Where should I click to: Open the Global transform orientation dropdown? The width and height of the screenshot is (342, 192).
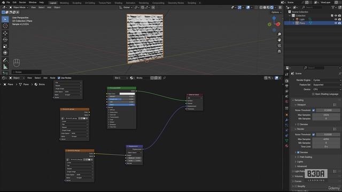point(126,7)
